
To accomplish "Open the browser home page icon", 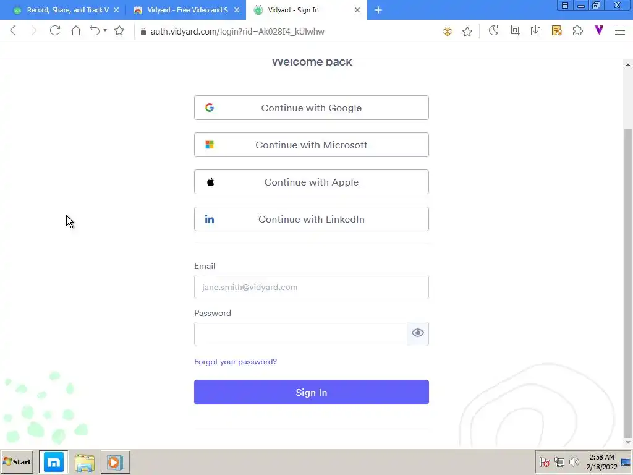I will pyautogui.click(x=76, y=31).
